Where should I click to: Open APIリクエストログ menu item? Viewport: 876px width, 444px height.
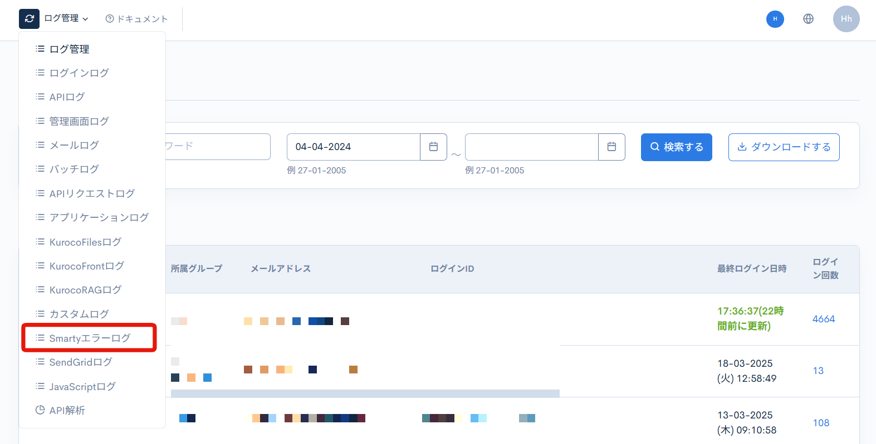click(92, 193)
